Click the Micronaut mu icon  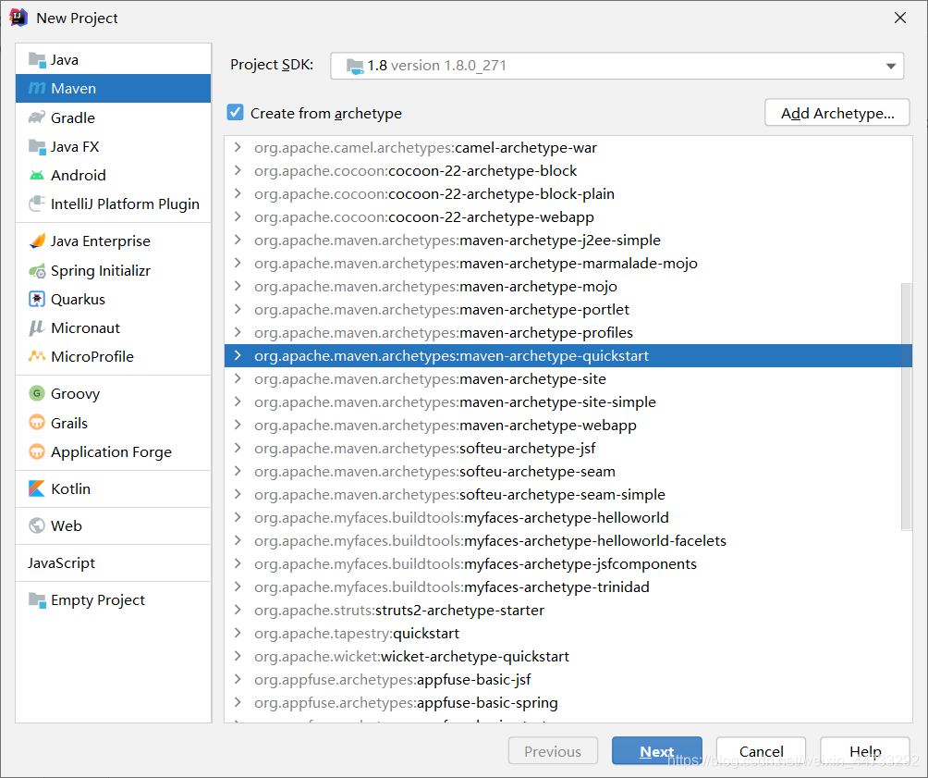[x=37, y=327]
